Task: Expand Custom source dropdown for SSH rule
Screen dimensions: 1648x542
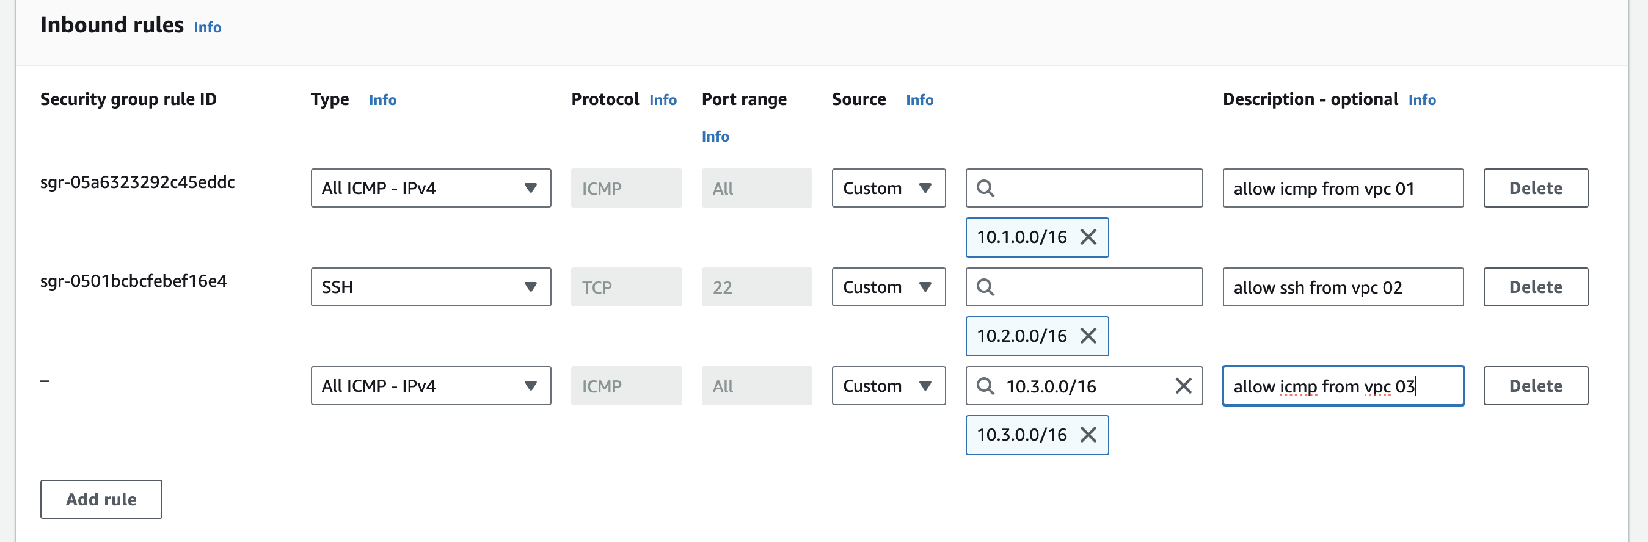Action: coord(888,287)
